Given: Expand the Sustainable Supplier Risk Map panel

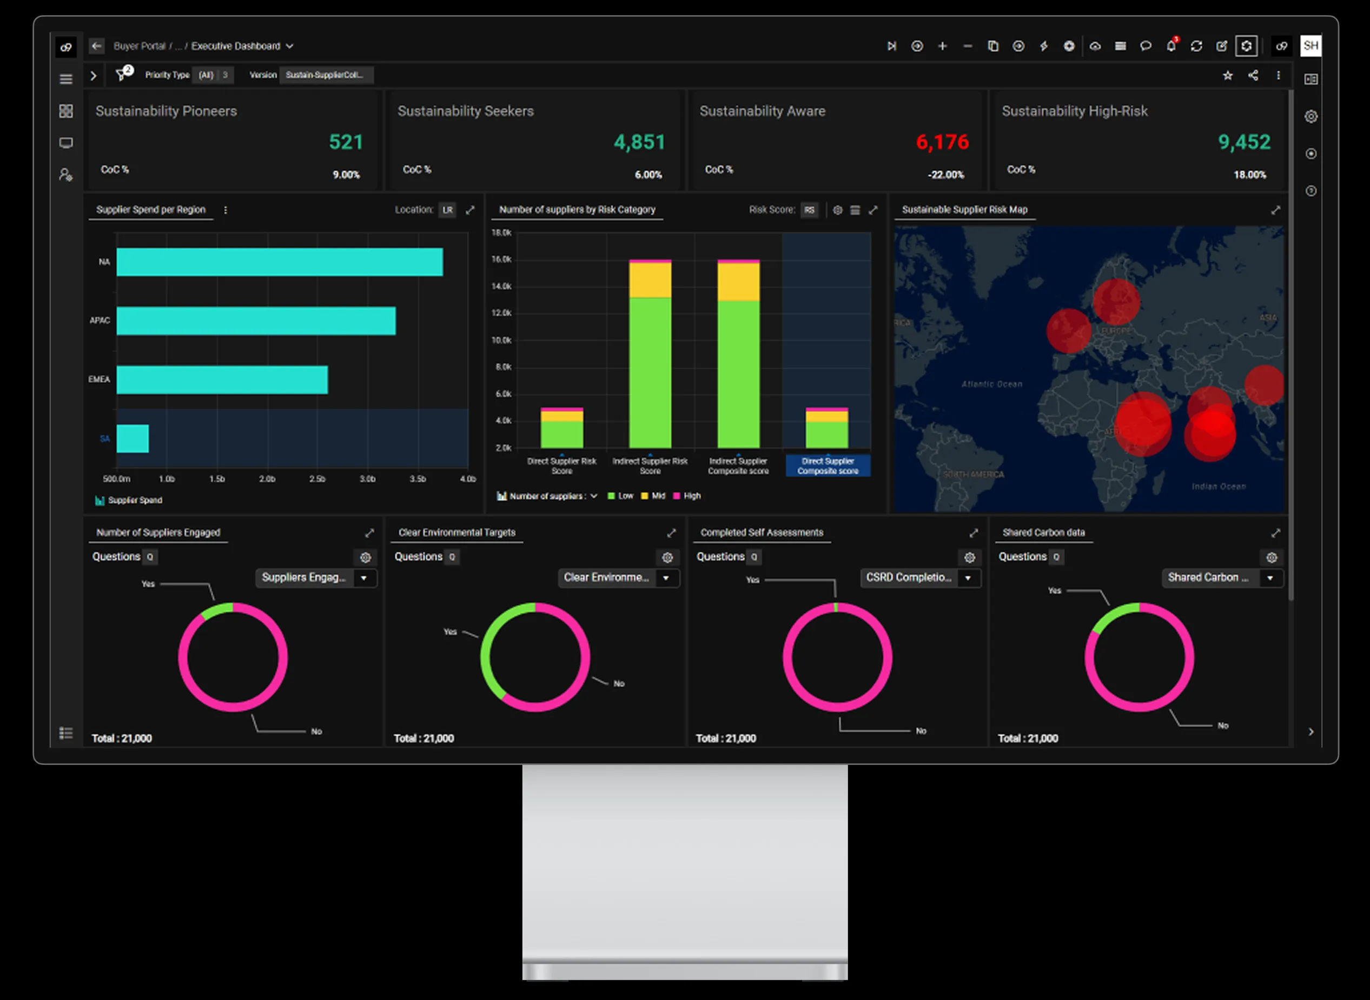Looking at the screenshot, I should [x=1275, y=210].
